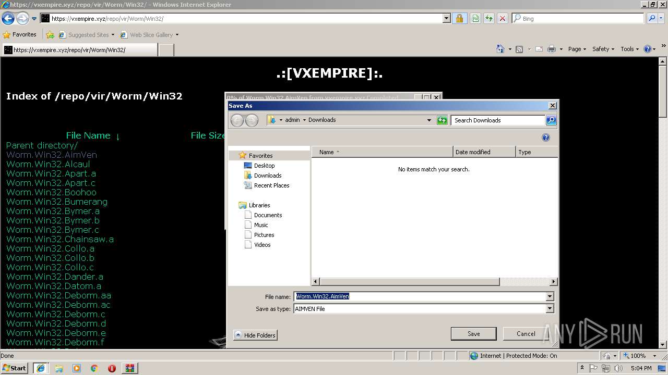Click the IE forward arrow button
668x375 pixels.
point(22,19)
